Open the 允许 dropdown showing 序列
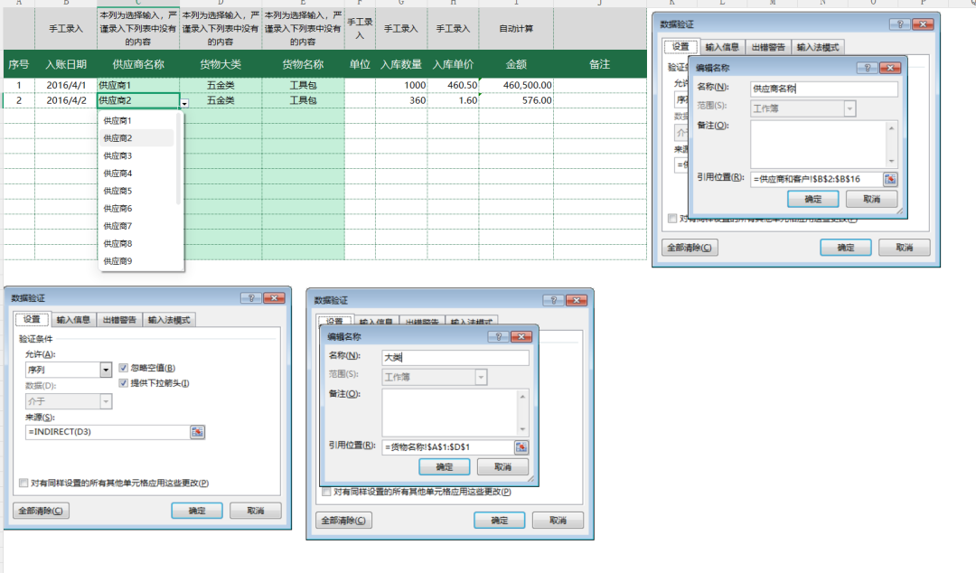 (x=106, y=370)
